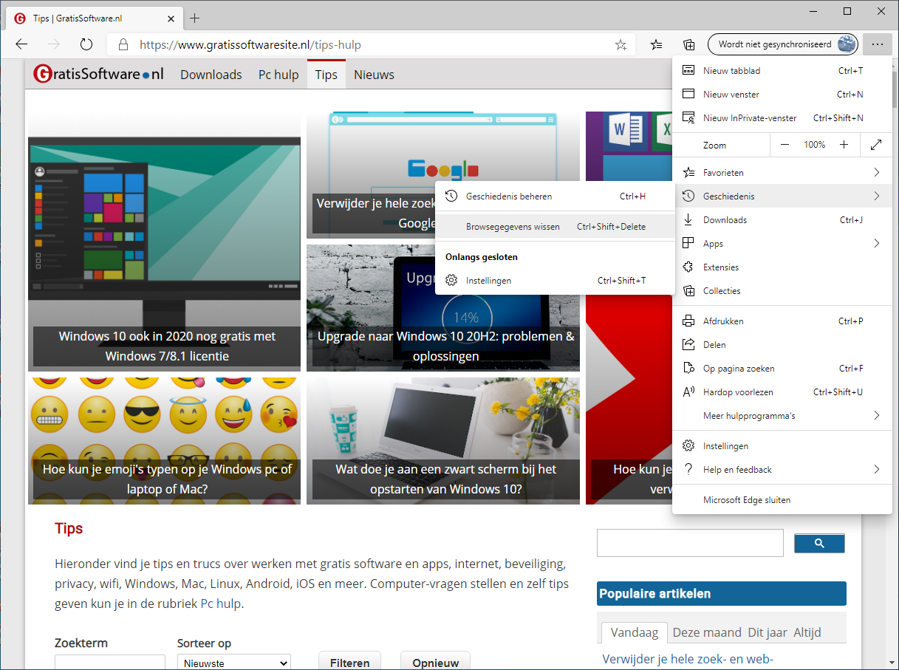The height and width of the screenshot is (670, 899).
Task: Click the star icon to favorite this page
Action: tap(621, 44)
